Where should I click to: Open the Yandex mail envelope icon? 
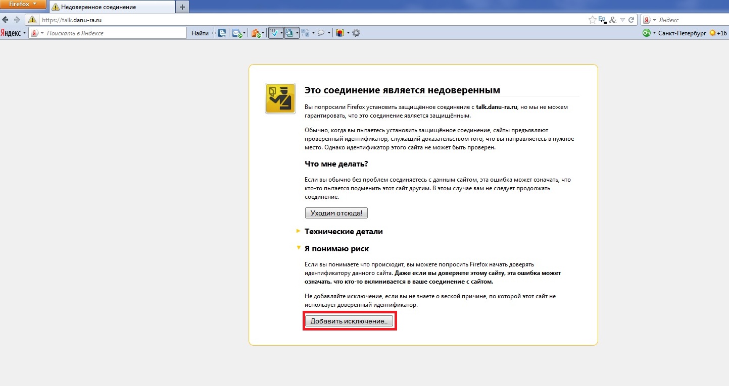tap(237, 33)
